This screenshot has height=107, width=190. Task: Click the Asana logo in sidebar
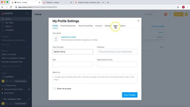(7, 13)
